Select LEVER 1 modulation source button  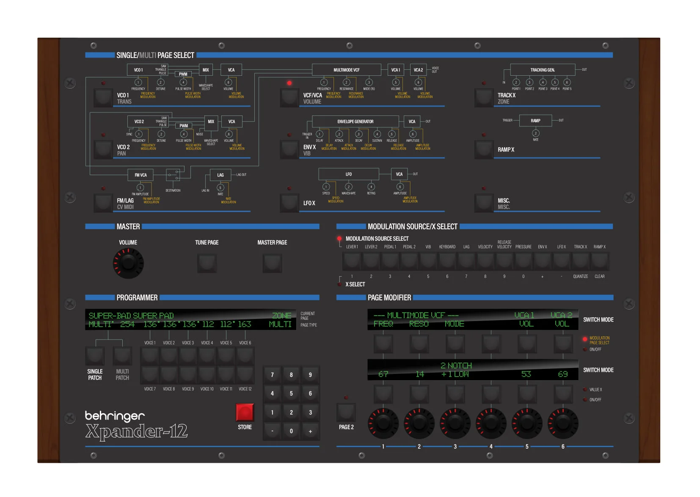click(x=352, y=261)
